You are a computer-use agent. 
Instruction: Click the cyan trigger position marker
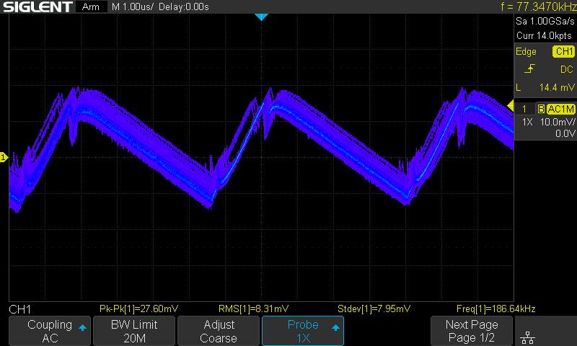coord(261,17)
